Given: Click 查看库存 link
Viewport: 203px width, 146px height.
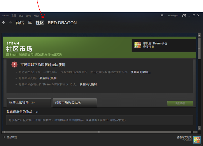Looking at the screenshot, I should tap(149, 47).
